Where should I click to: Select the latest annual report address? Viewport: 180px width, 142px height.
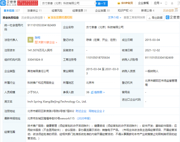pos(51,118)
